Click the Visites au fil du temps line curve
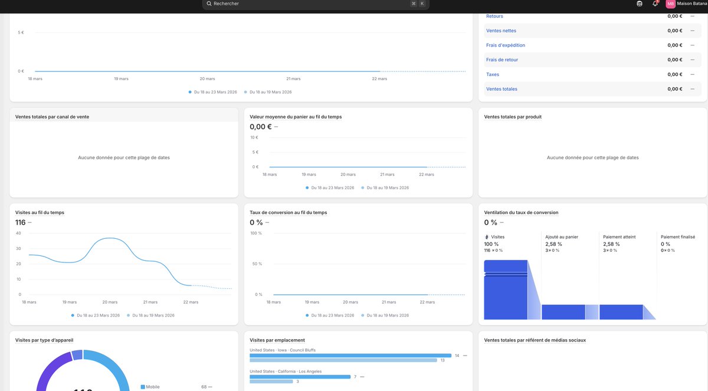This screenshot has width=708, height=391. pos(109,238)
